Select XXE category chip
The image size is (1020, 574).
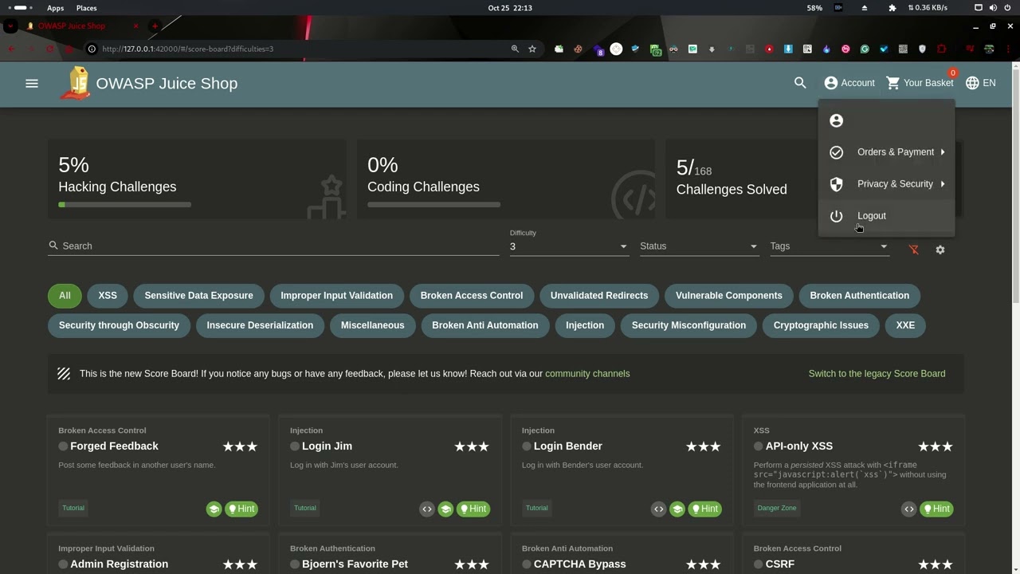point(905,324)
